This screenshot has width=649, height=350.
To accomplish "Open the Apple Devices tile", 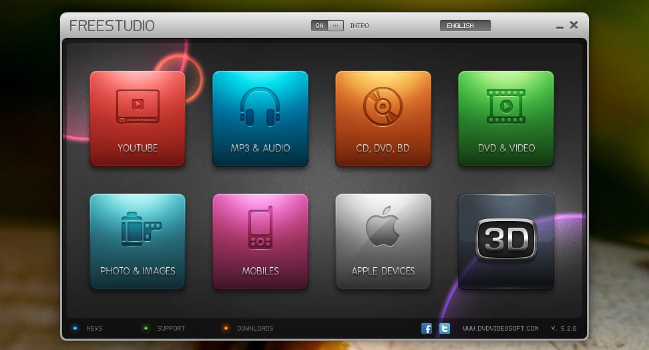I will click(x=383, y=242).
